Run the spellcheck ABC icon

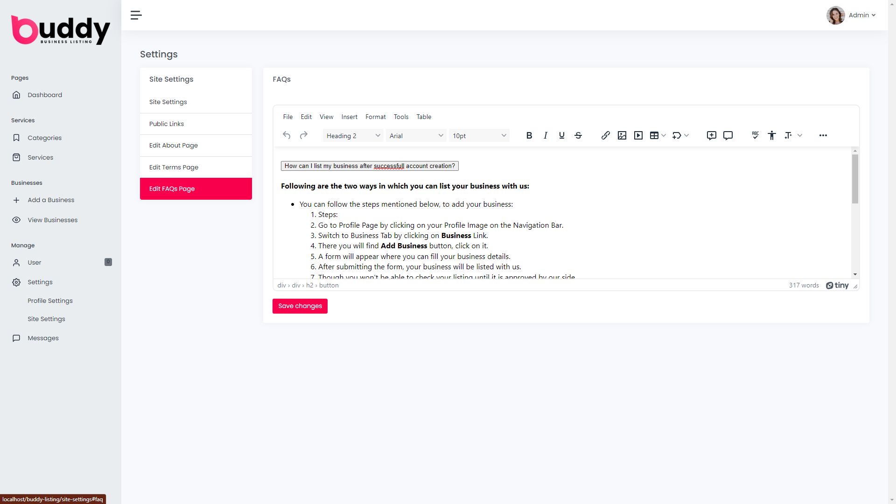click(x=755, y=135)
